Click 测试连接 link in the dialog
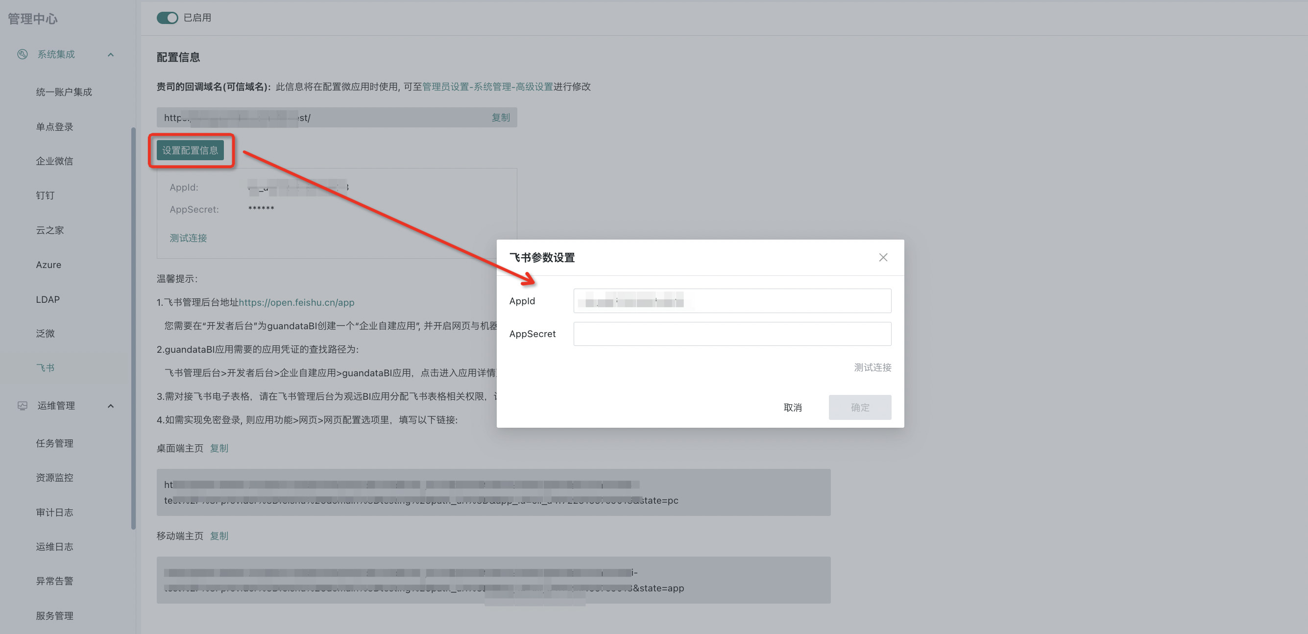 pos(872,367)
